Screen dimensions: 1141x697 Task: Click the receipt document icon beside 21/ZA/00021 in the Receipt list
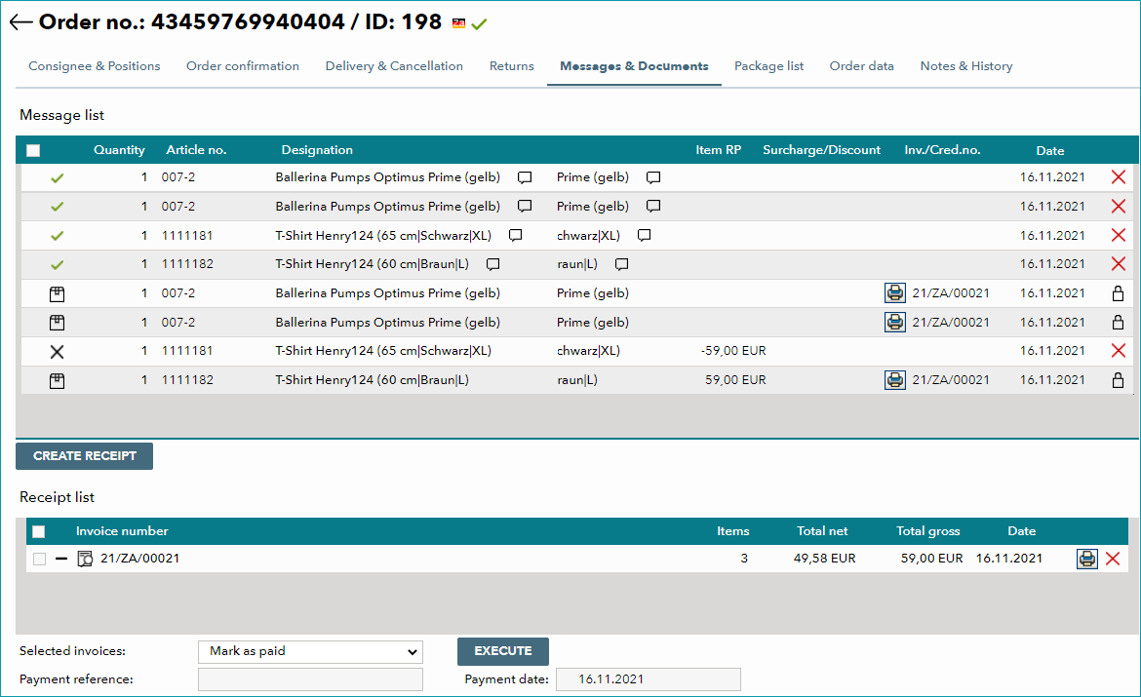coord(85,559)
